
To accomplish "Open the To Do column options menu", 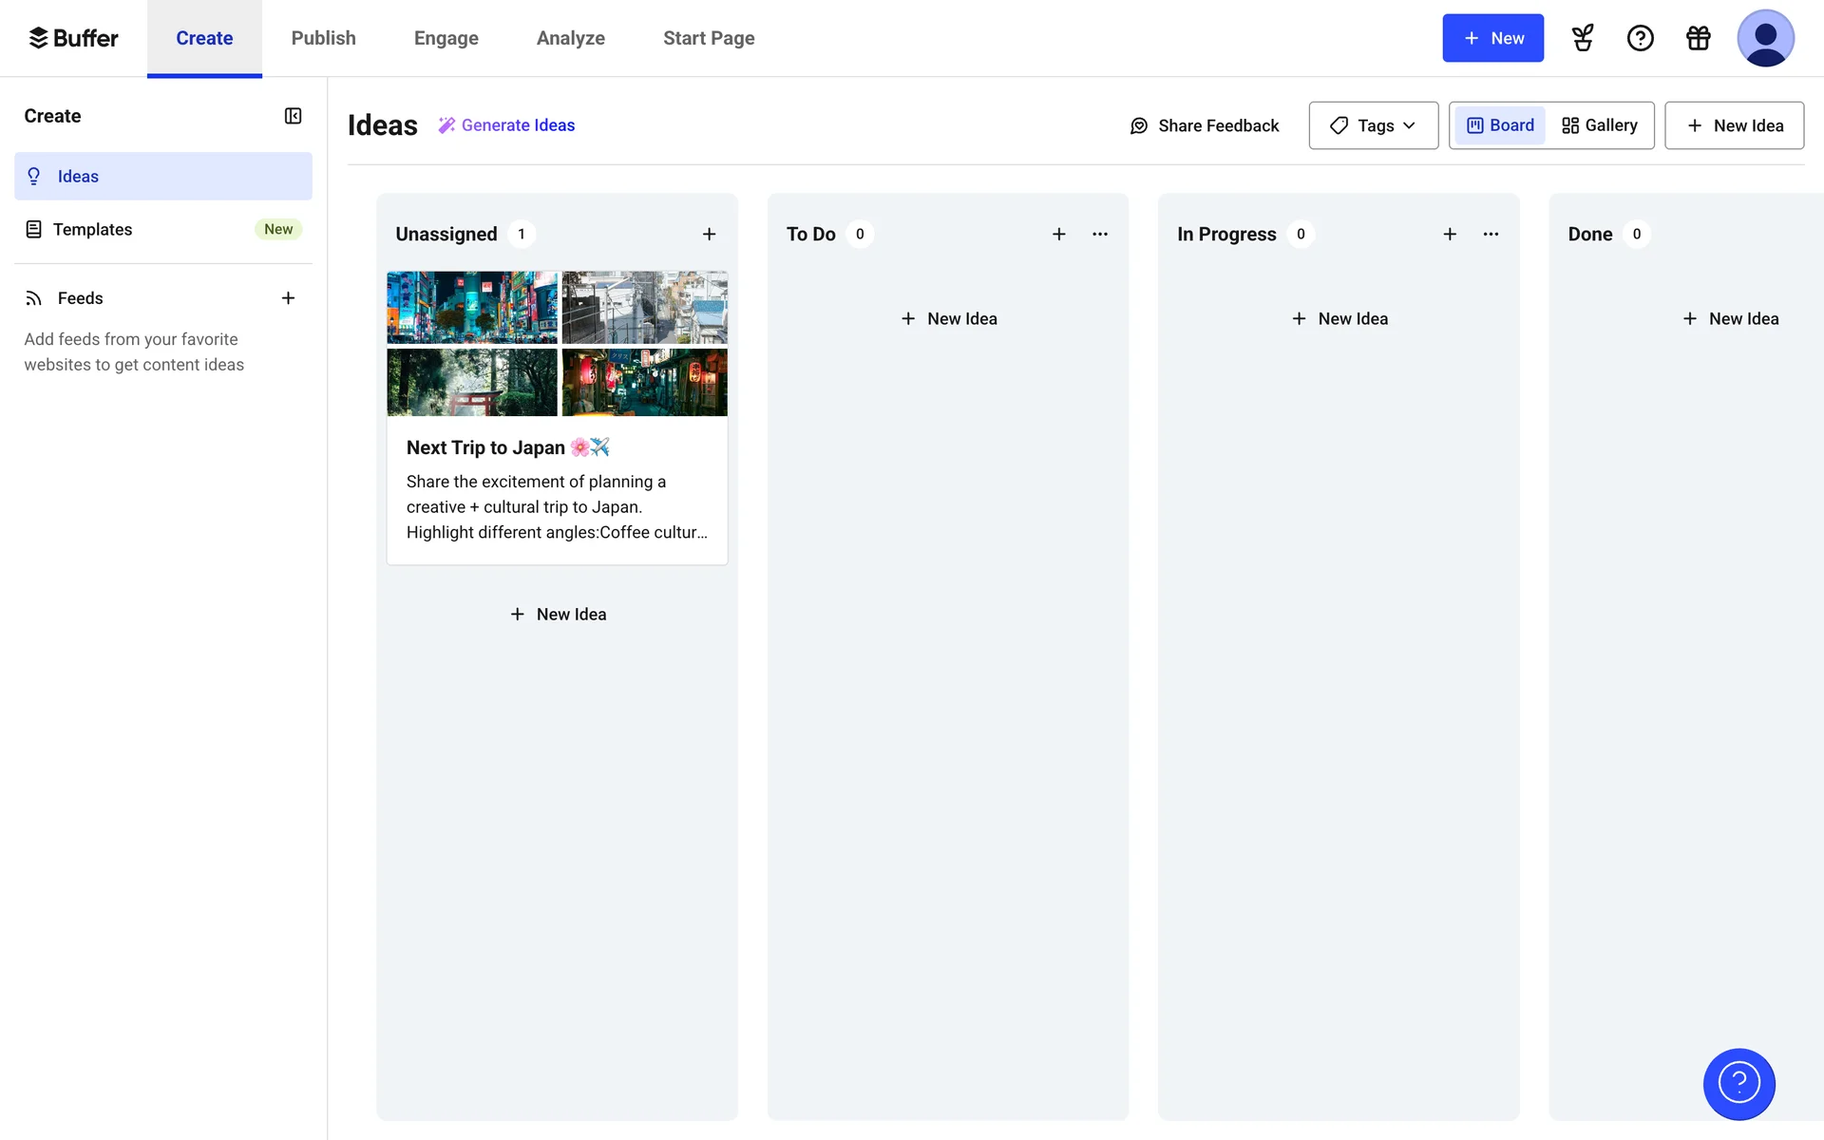I will (1100, 234).
